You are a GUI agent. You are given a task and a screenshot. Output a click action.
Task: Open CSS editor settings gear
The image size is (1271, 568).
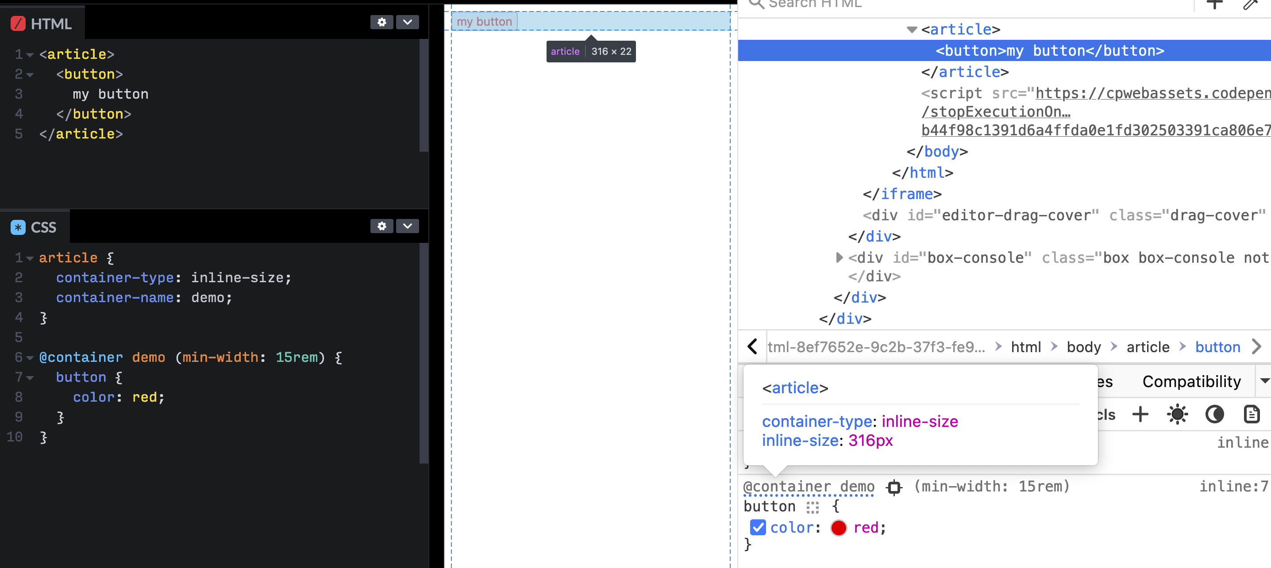[381, 226]
